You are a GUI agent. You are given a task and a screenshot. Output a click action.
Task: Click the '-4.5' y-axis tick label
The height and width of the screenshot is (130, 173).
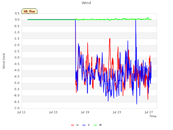16,76
